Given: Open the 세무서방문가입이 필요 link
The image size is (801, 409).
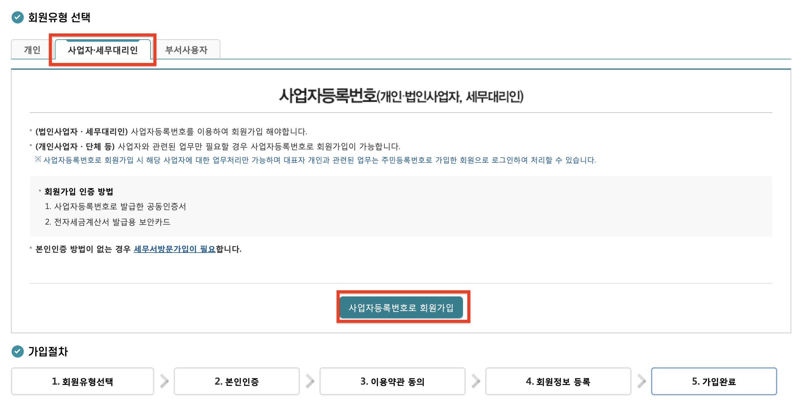Looking at the screenshot, I should 174,249.
